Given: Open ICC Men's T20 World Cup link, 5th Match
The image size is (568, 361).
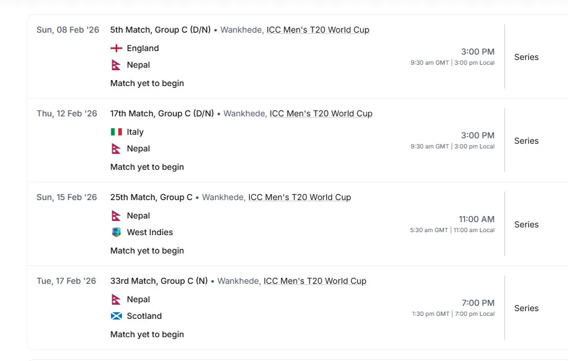Looking at the screenshot, I should click(318, 30).
